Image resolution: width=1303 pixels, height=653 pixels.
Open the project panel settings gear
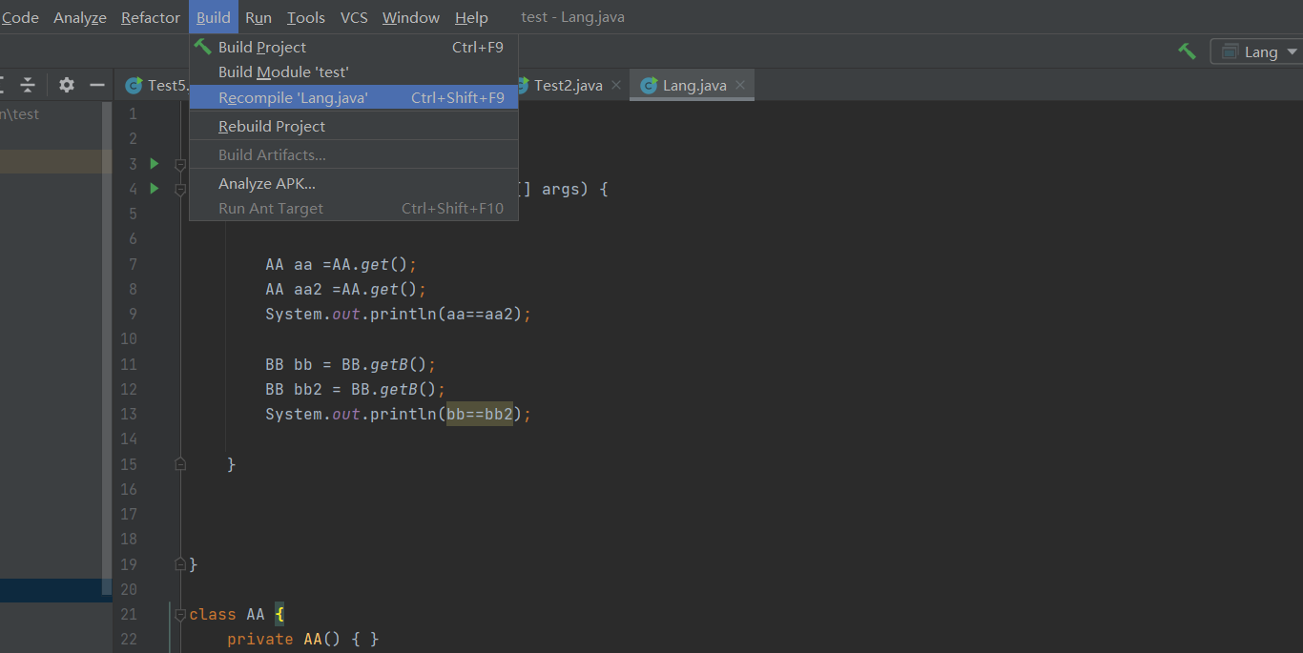(x=66, y=85)
